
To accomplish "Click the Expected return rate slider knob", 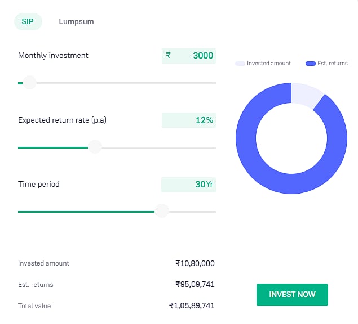I will pyautogui.click(x=95, y=147).
